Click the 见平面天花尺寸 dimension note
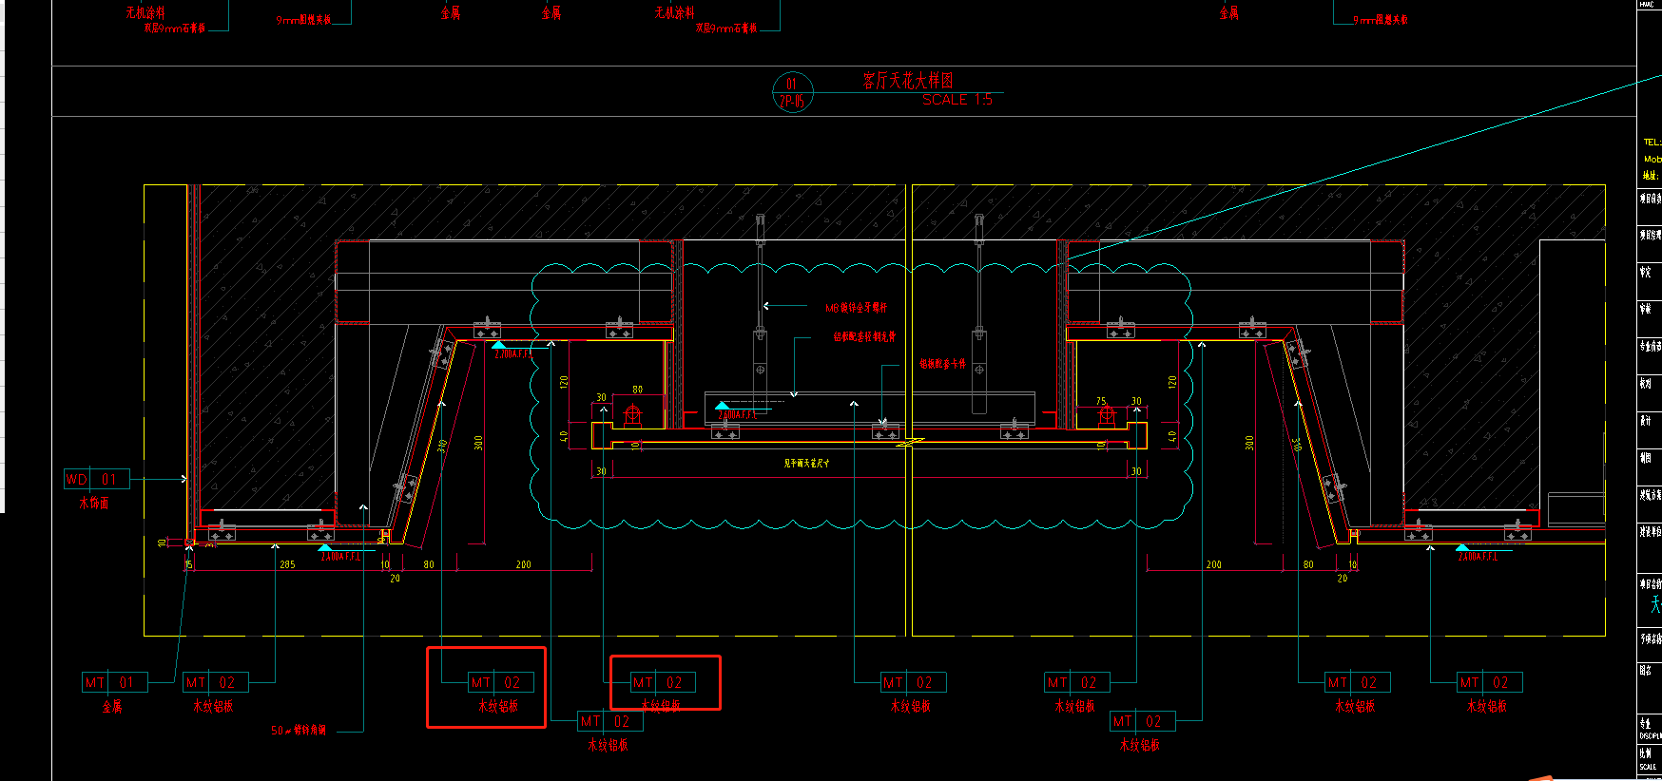Viewport: 1662px width, 781px height. coord(806,464)
